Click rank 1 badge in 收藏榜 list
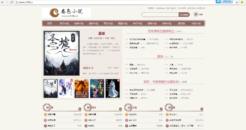Viewport: 246px width, 130px height. pos(167,114)
